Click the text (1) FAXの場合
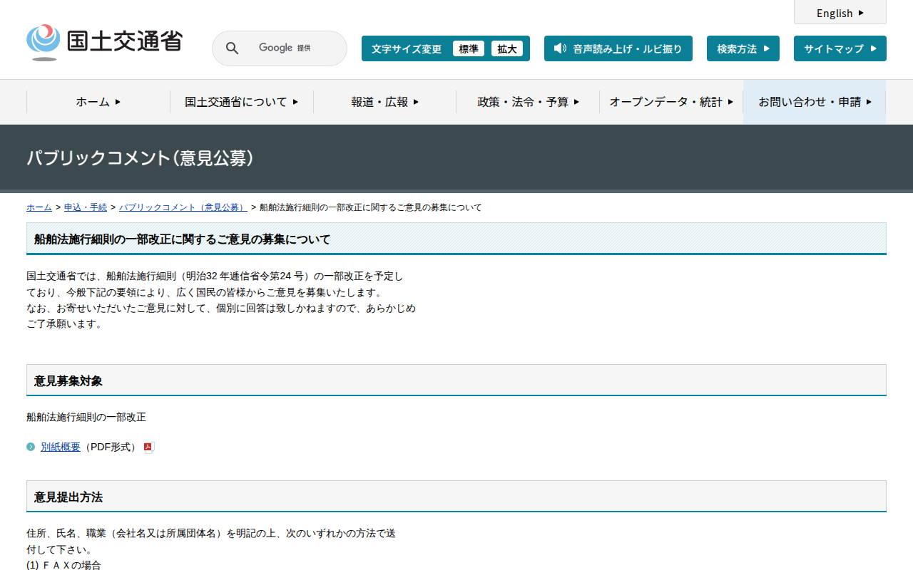 (x=64, y=565)
